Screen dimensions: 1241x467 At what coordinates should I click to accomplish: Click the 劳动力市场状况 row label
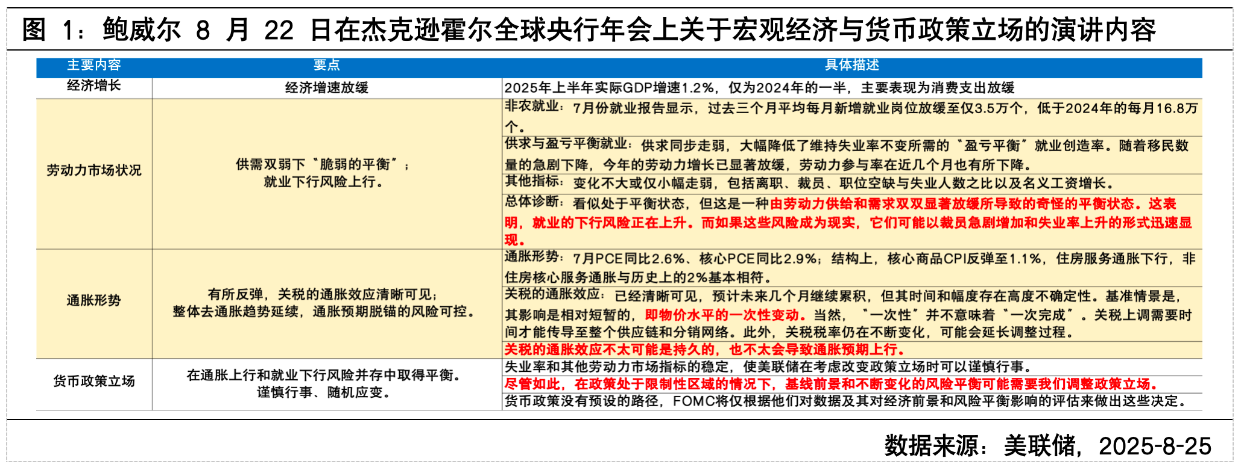94,170
